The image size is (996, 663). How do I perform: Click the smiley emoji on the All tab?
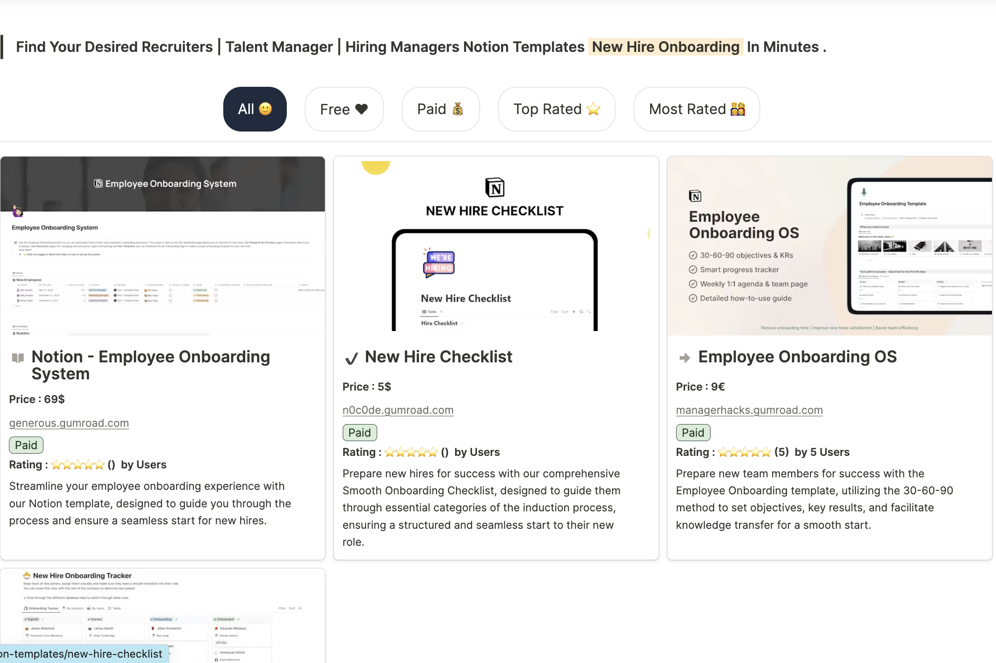pyautogui.click(x=265, y=109)
